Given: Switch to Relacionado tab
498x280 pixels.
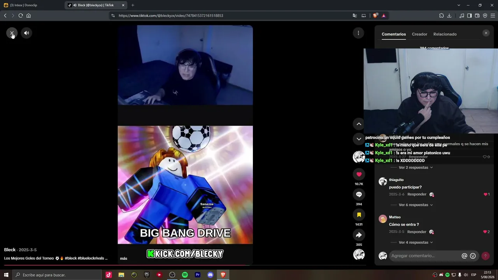Looking at the screenshot, I should pos(445,34).
